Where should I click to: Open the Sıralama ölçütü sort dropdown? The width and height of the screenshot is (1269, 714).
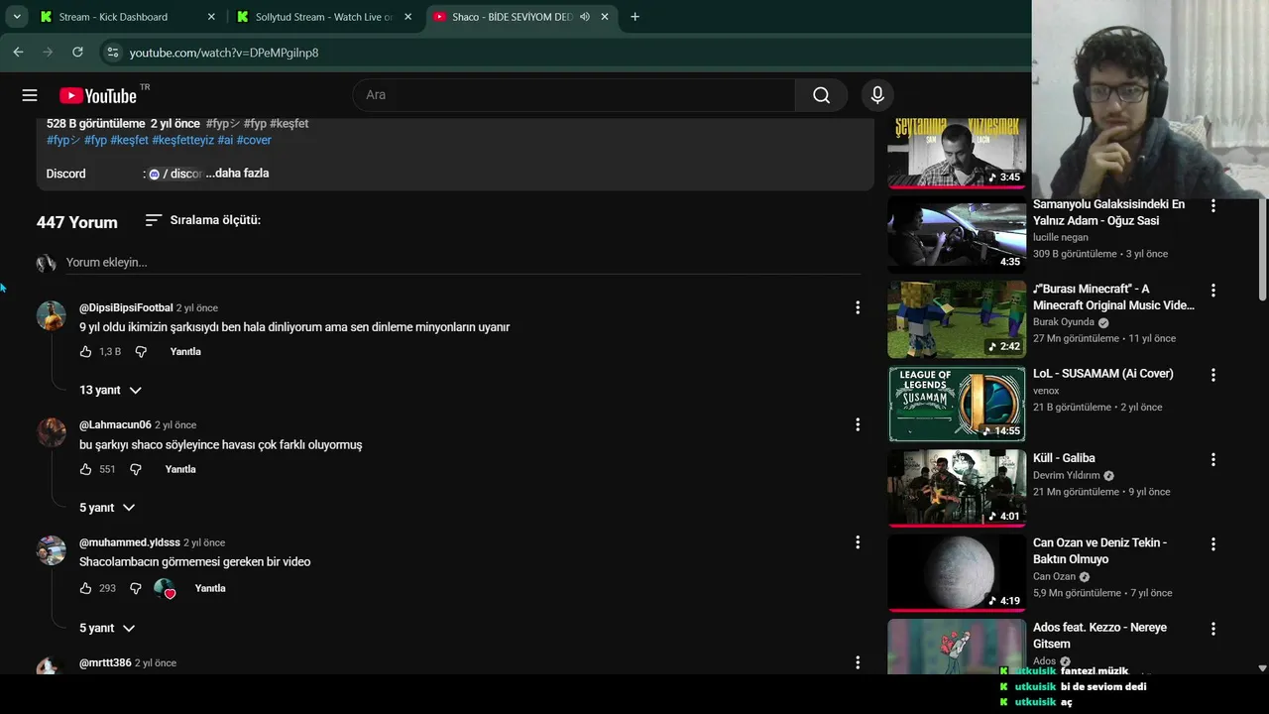(x=203, y=220)
